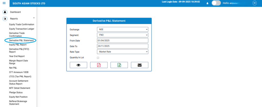The width and height of the screenshot is (262, 107).
Task: Email the statement via envelope icon
Action: (x=139, y=65)
